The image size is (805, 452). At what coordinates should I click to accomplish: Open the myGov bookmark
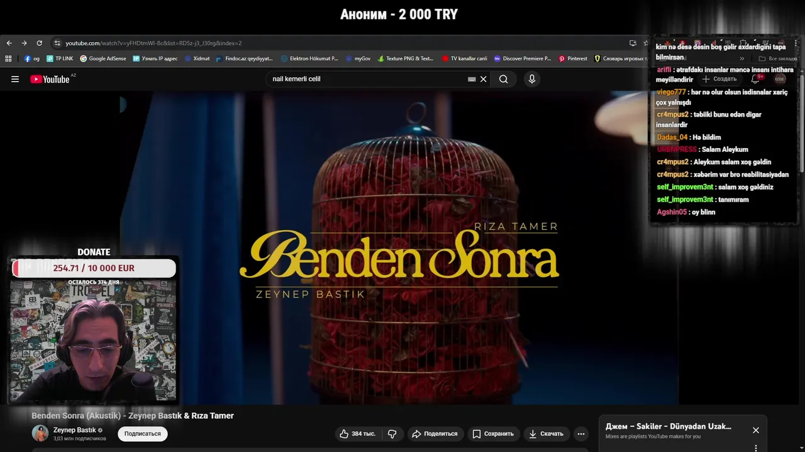[358, 58]
